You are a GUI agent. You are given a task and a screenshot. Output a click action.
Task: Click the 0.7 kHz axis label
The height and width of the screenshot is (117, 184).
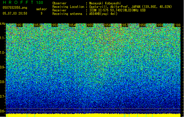tap(3, 97)
